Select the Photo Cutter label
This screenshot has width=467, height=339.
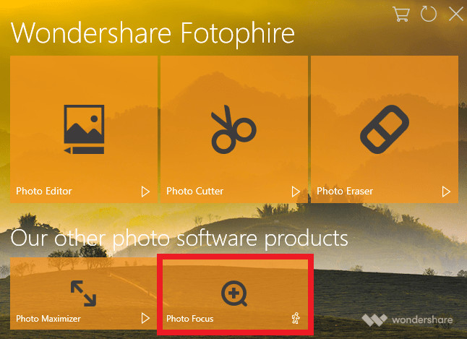pos(194,191)
